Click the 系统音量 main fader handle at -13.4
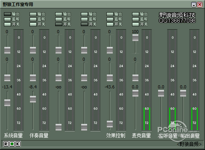The image size is (205, 150). 7,103
